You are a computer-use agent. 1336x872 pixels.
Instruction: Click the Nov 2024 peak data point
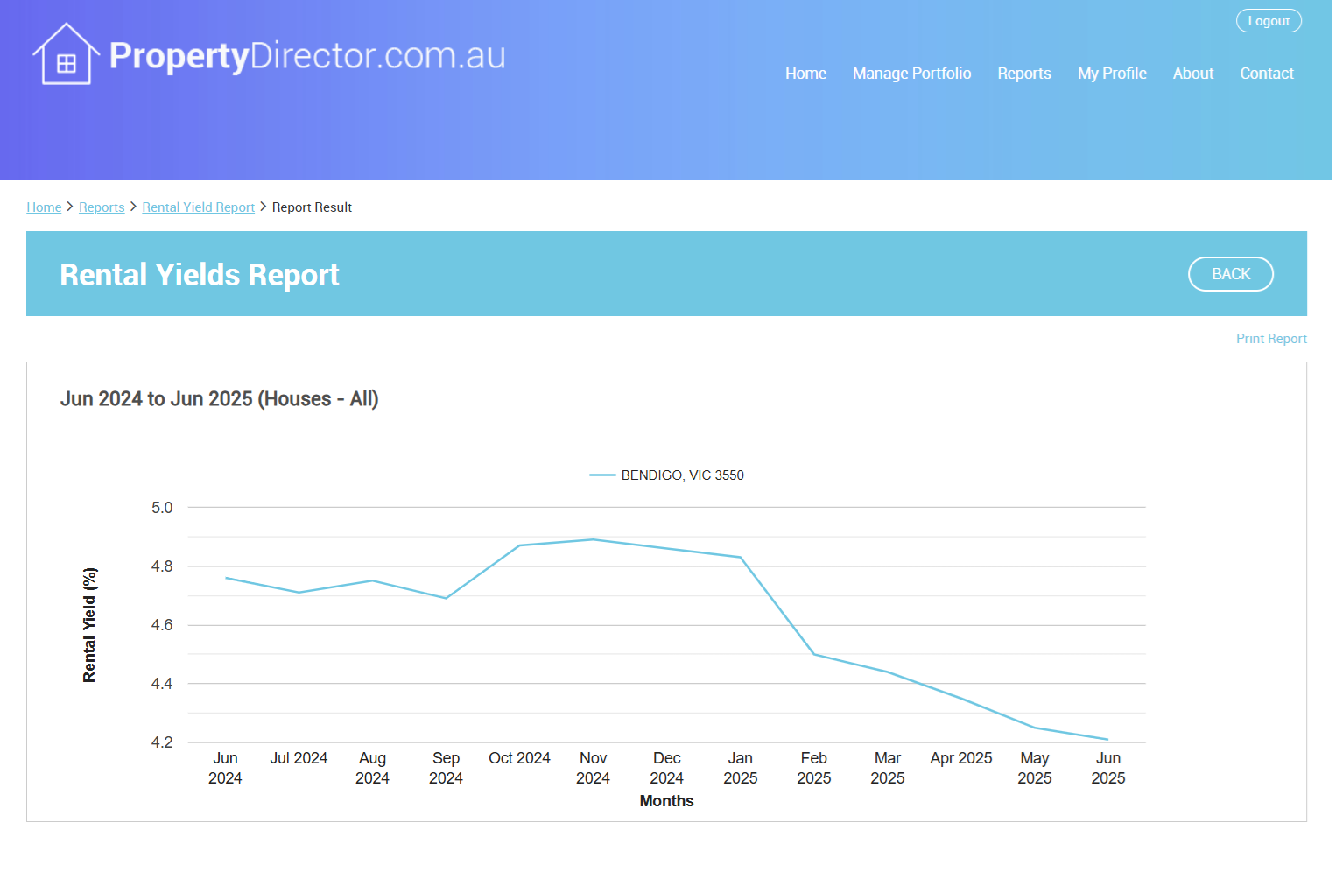point(594,539)
